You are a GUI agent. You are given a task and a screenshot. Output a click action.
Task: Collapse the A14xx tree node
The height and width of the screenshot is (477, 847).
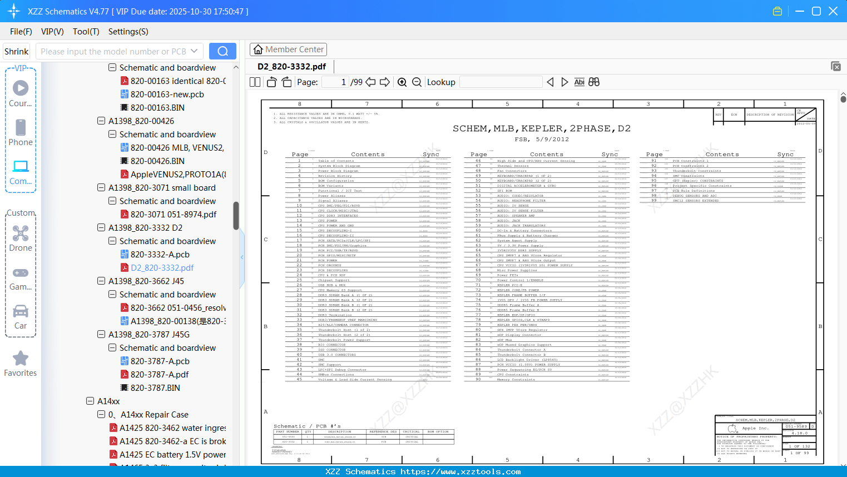tap(90, 401)
